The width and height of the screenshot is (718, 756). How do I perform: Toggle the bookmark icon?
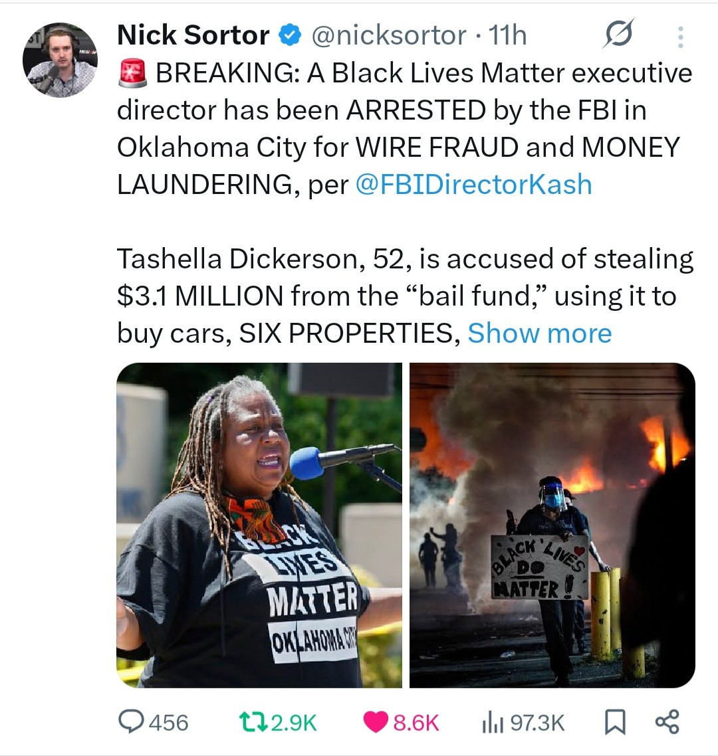[615, 722]
